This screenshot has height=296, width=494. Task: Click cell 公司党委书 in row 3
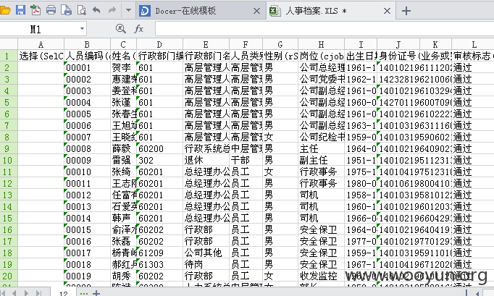tap(322, 80)
